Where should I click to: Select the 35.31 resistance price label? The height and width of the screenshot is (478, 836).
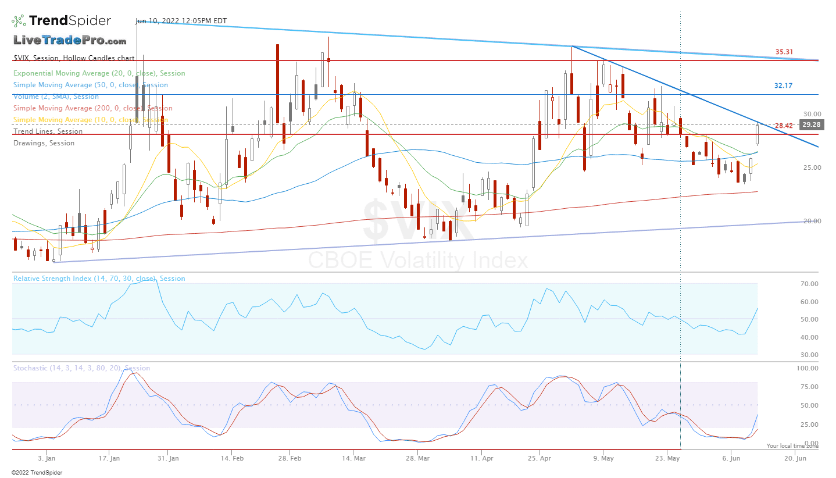point(784,52)
